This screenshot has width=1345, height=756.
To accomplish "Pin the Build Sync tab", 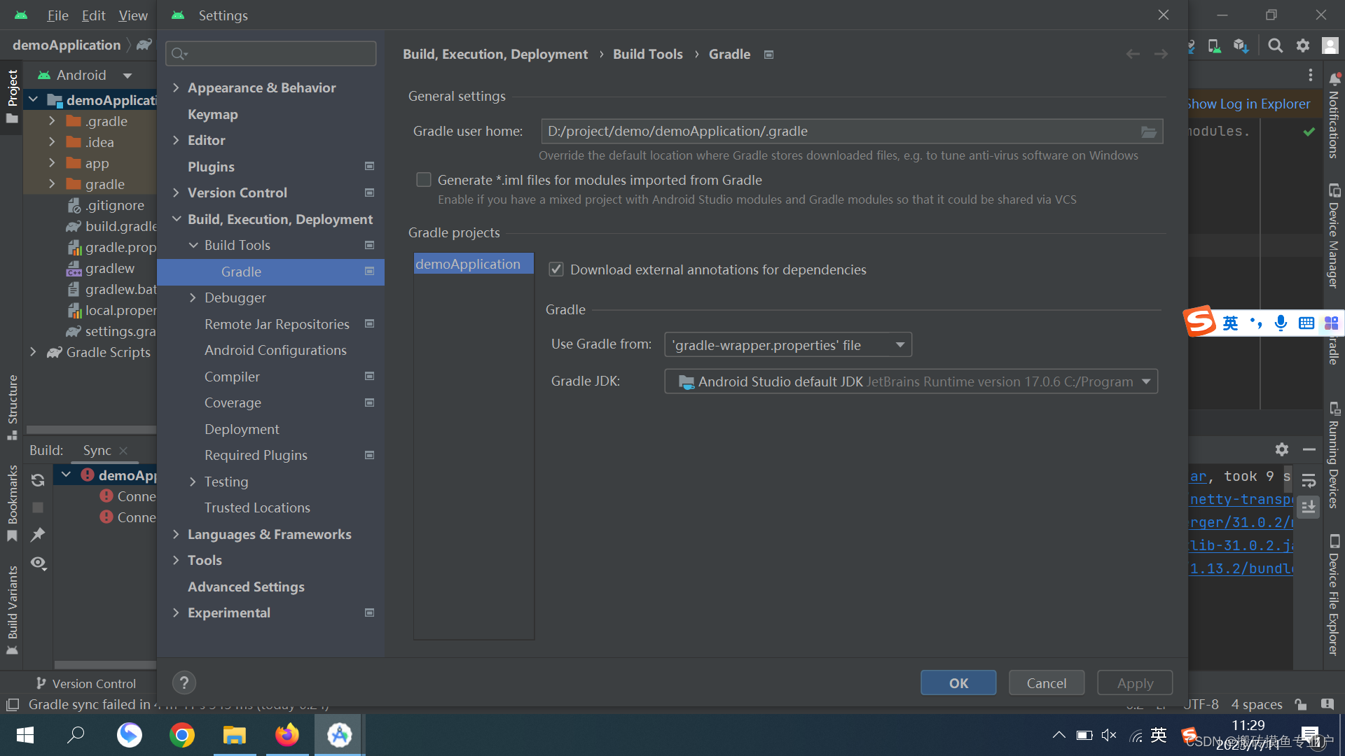I will point(38,535).
